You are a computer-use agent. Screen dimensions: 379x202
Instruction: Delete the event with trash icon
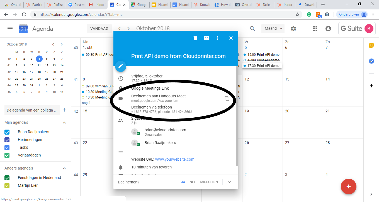point(195,38)
